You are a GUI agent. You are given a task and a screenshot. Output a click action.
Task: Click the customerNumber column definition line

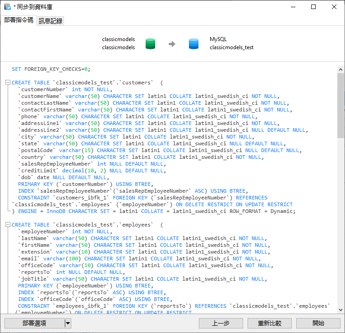[65, 89]
